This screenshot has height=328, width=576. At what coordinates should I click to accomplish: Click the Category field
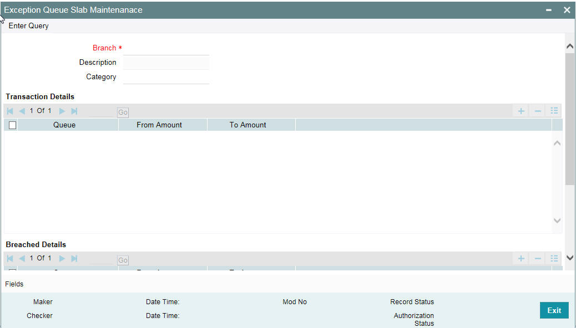tap(166, 77)
